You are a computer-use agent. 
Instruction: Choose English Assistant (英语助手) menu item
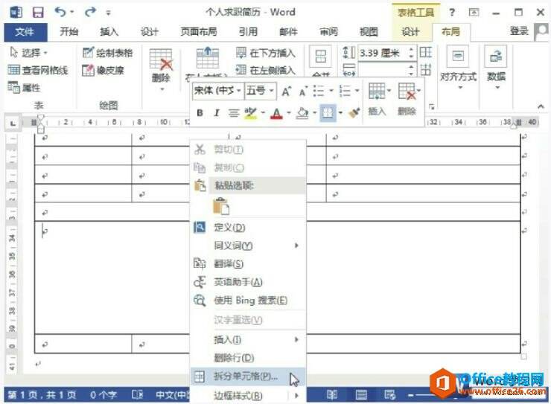[248, 282]
